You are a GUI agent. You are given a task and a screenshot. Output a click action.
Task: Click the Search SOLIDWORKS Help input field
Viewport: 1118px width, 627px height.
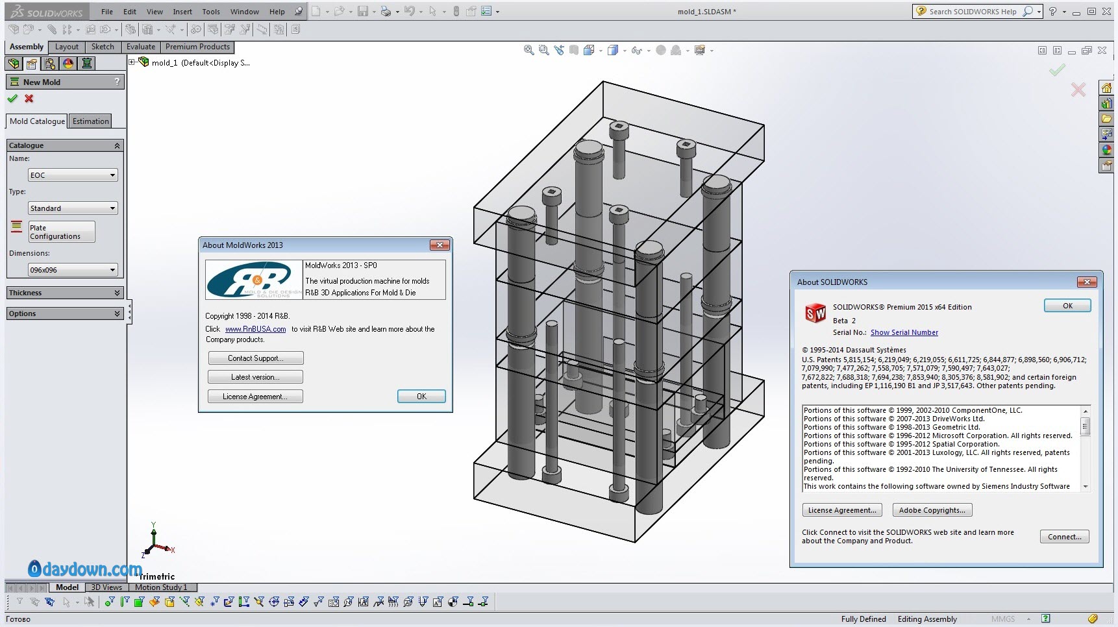pos(973,12)
